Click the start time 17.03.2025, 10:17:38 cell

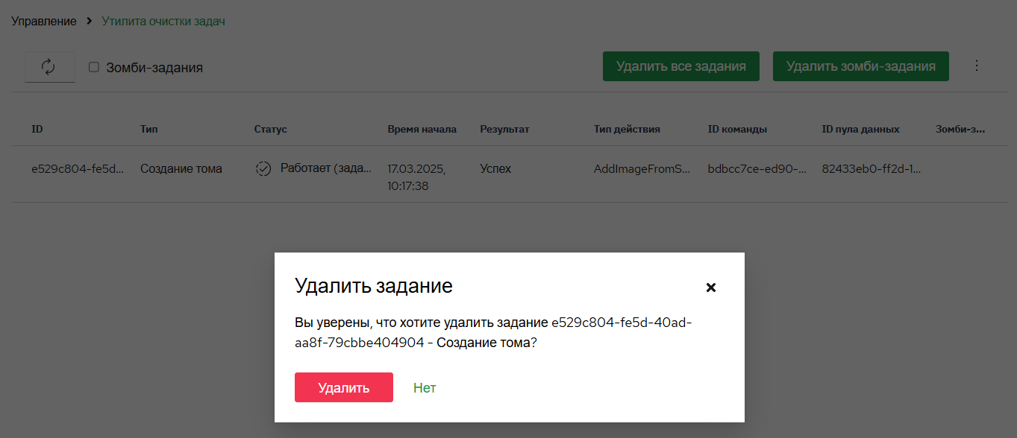(417, 177)
